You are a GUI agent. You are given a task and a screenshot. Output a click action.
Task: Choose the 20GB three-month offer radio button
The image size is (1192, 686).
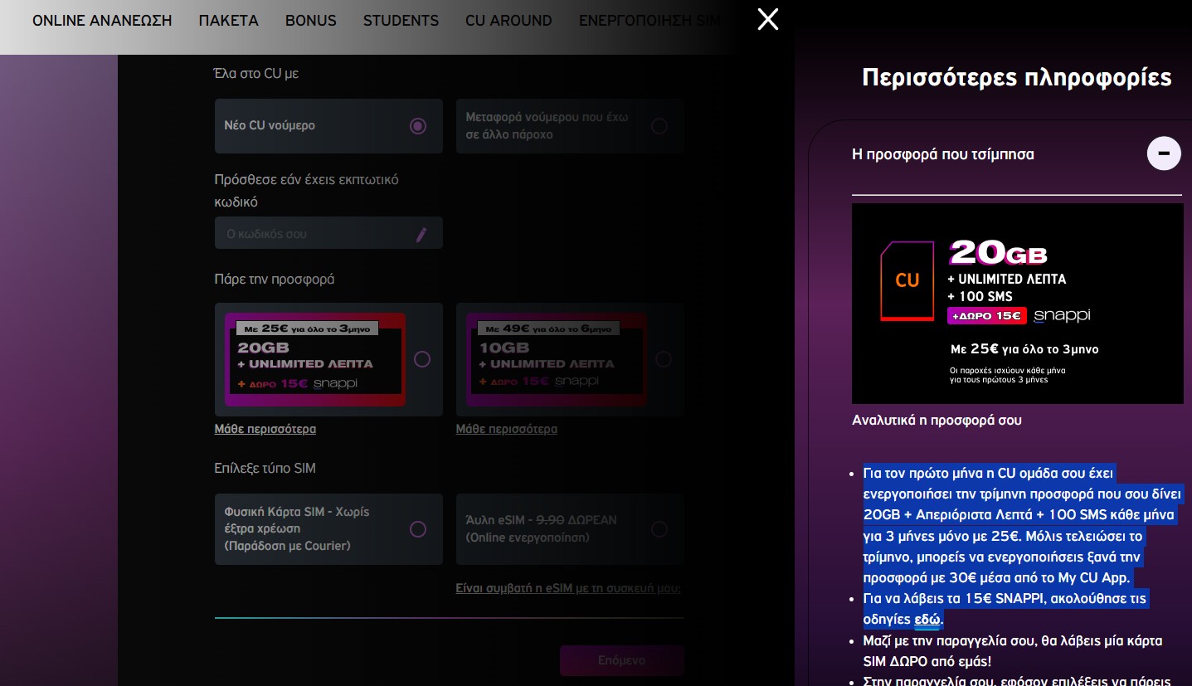click(422, 359)
